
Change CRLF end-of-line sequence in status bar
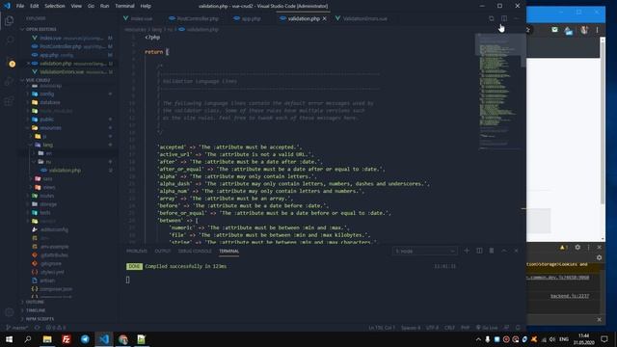[450, 328]
